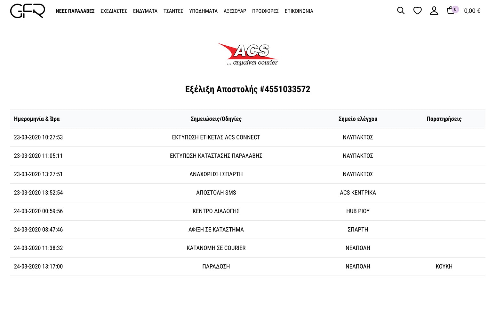Click the ΚΑΤΑΝΟΜΗ ΣΕ COURIER note
This screenshot has height=311, width=496.
(216, 248)
